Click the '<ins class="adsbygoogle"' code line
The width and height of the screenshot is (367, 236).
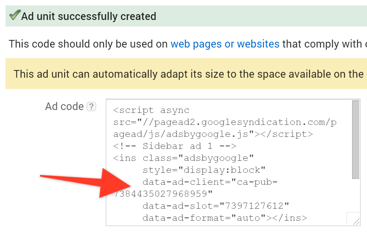click(183, 158)
